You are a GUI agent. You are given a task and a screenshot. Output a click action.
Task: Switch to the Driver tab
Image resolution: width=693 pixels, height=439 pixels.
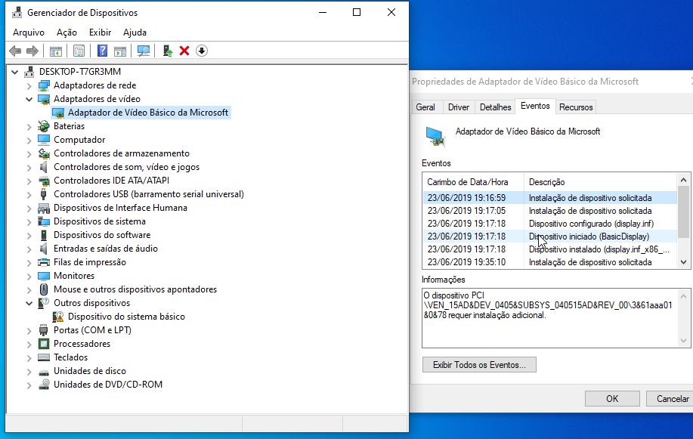click(x=459, y=107)
